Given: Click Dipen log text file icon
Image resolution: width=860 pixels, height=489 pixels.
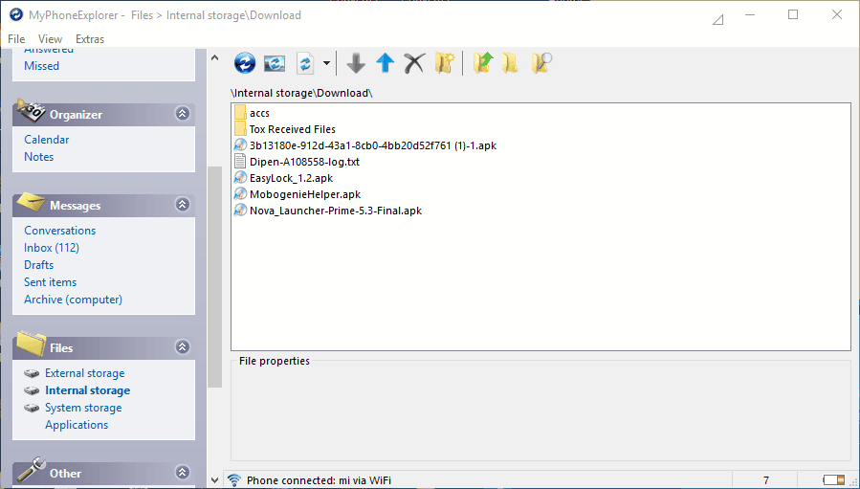Looking at the screenshot, I should pos(240,162).
